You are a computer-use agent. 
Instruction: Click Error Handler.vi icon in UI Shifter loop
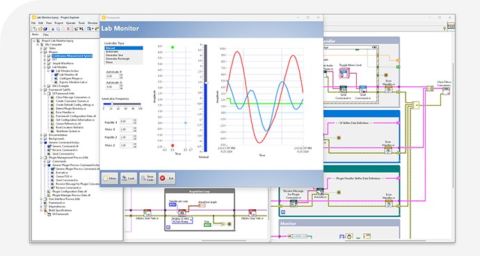point(388,150)
